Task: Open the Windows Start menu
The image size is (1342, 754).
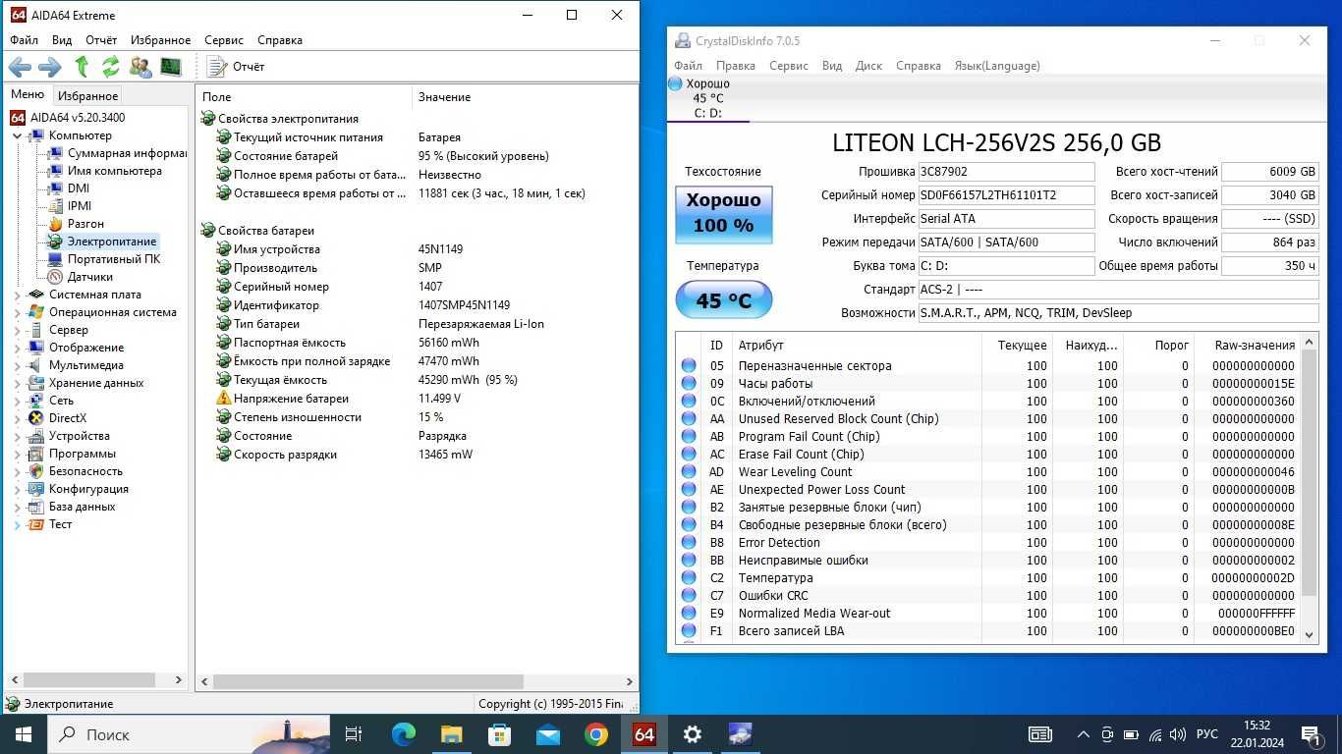Action: coord(24,734)
